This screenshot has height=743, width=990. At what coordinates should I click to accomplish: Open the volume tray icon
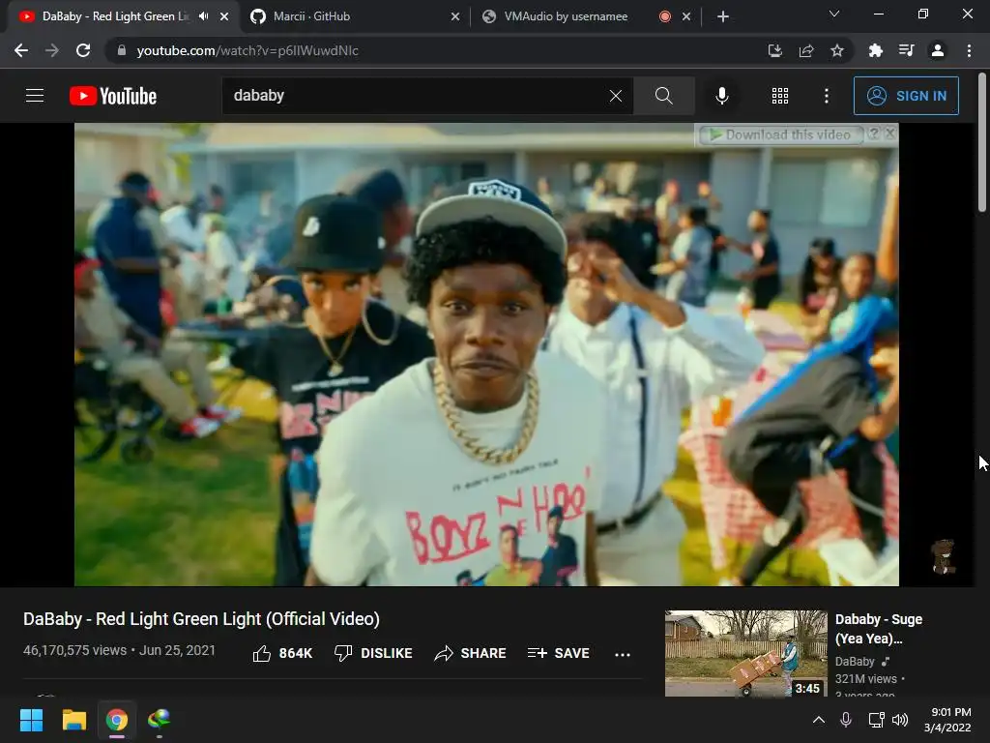[x=900, y=720]
